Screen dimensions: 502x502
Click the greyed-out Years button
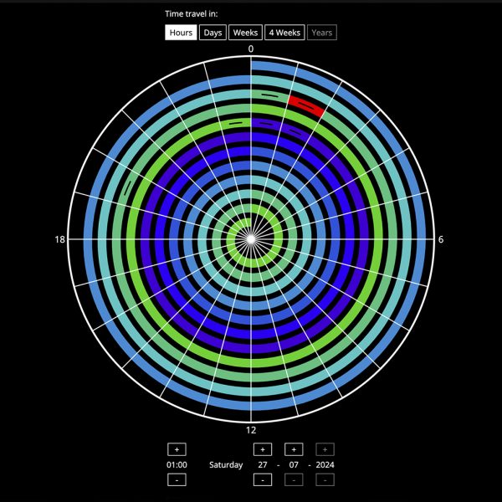pyautogui.click(x=321, y=33)
